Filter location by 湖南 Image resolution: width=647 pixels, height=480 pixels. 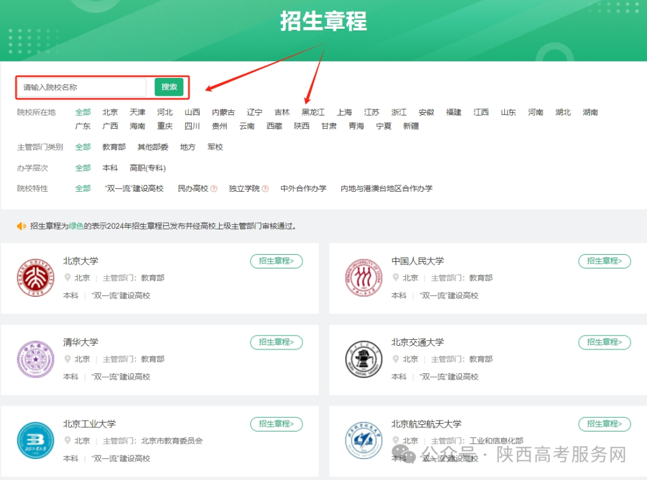point(590,112)
